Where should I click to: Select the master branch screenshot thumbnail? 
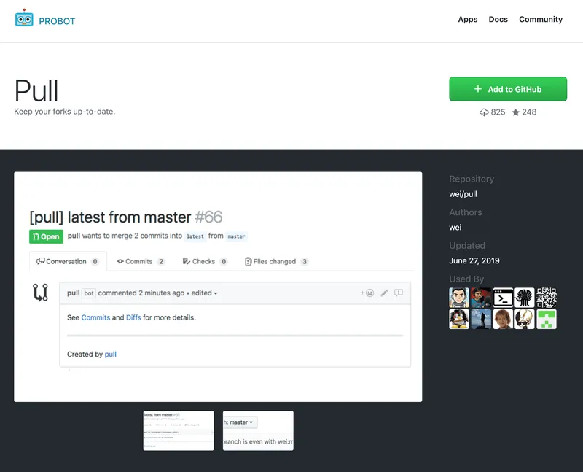point(258,430)
